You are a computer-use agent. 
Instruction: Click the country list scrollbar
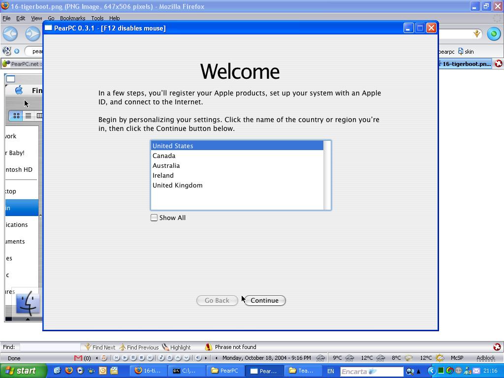tap(327, 175)
